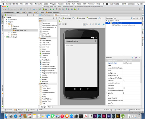
Task: Toggle the focusableInTouchMode checkbox
Action: pyautogui.click(x=124, y=90)
